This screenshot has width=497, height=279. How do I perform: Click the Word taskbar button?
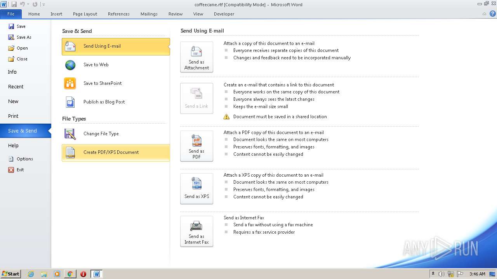coord(97,274)
